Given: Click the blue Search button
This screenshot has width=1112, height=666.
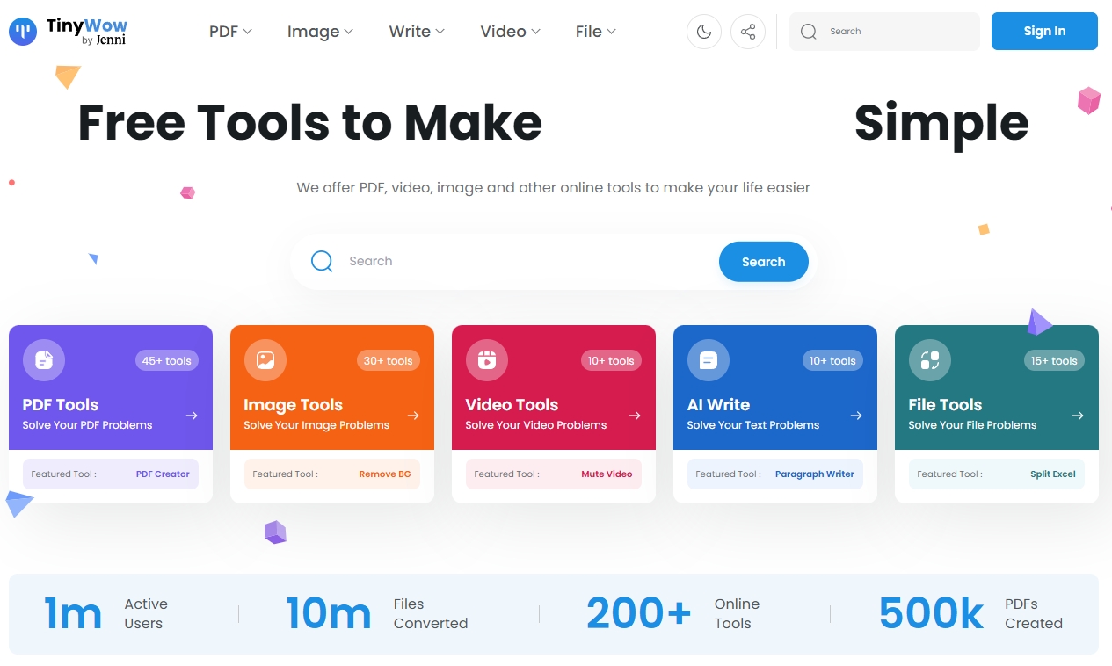Looking at the screenshot, I should 764,262.
